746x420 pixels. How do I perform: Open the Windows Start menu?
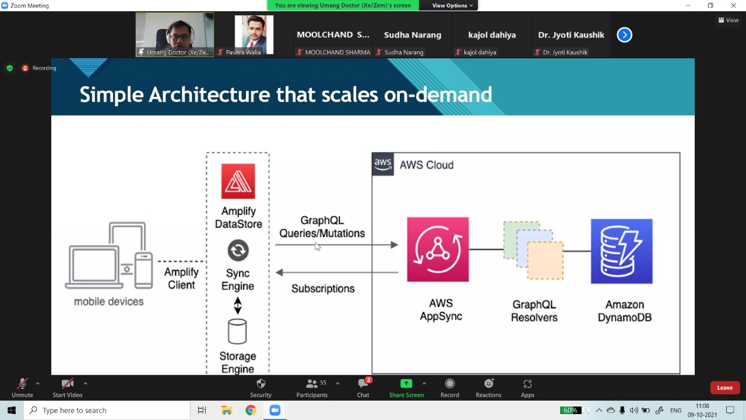[12, 410]
